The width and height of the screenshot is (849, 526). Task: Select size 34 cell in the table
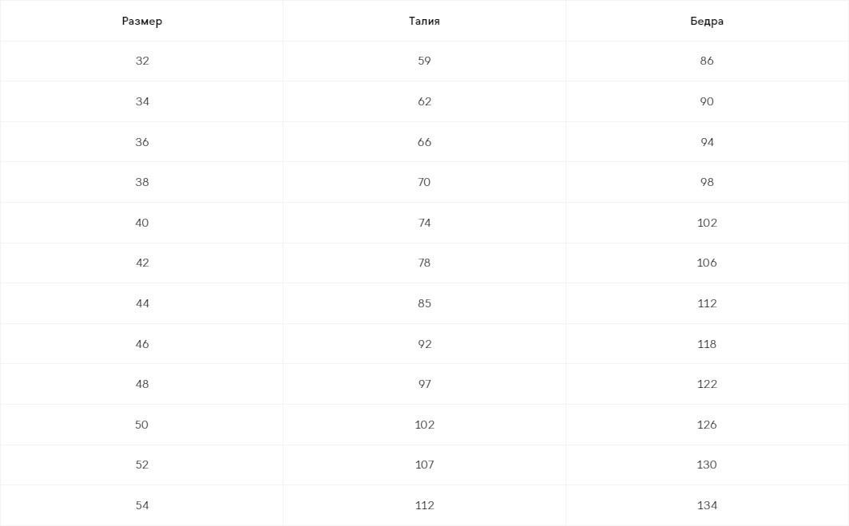click(142, 101)
